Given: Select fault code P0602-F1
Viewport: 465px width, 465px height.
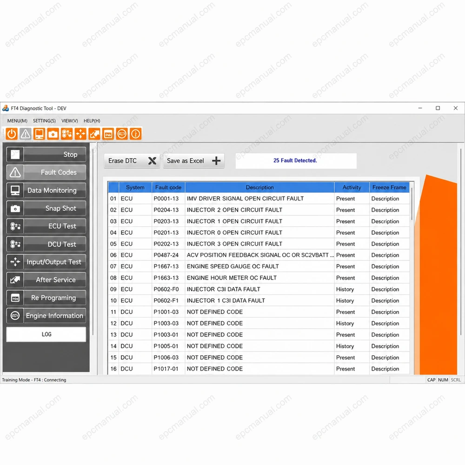Looking at the screenshot, I should pyautogui.click(x=166, y=301).
